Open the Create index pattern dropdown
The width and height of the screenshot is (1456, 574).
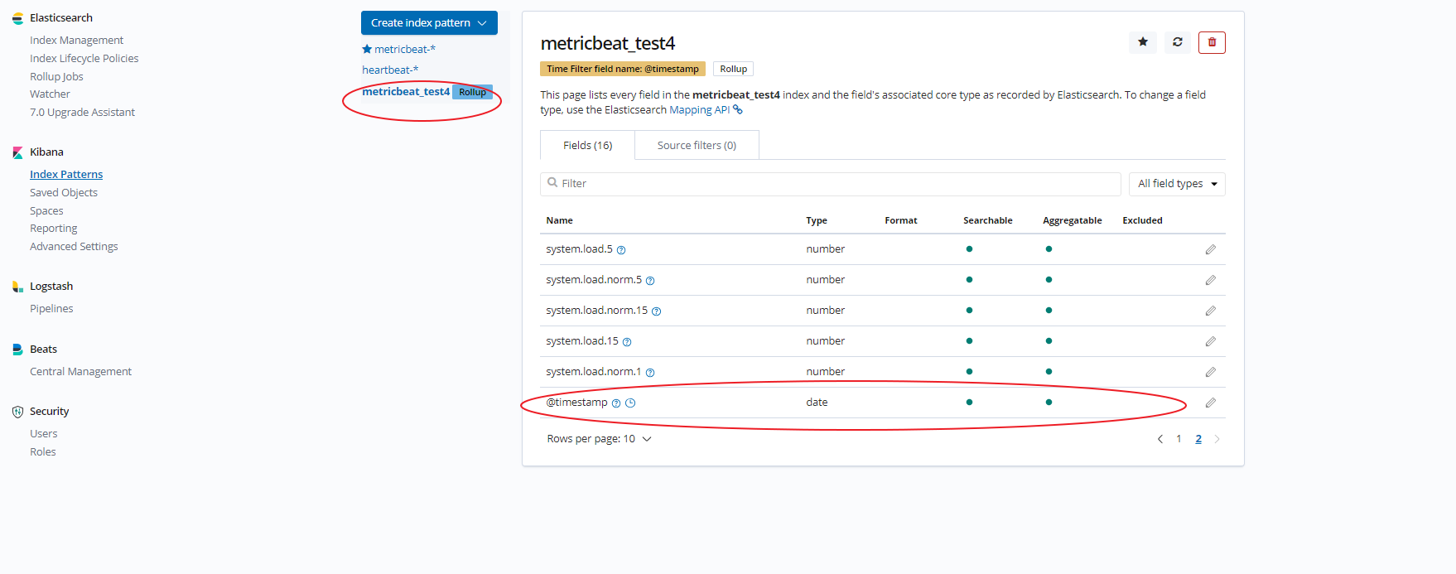(x=429, y=23)
